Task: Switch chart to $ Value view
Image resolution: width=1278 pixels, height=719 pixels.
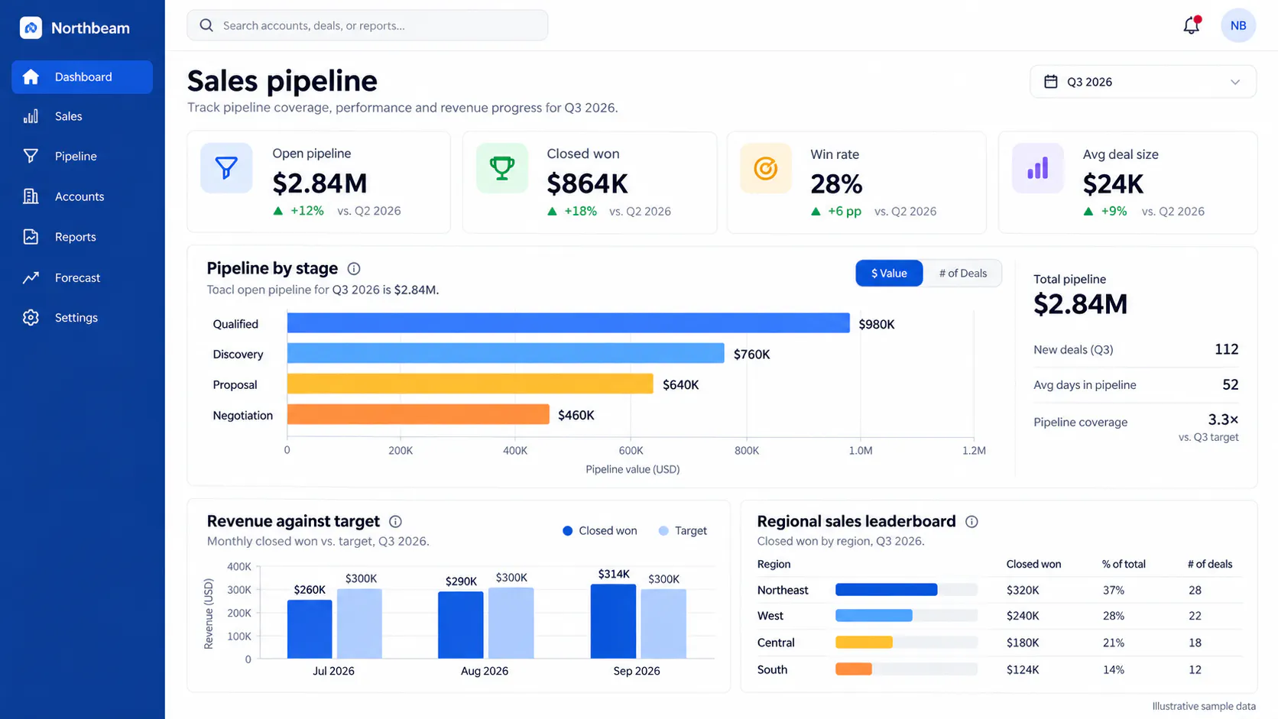Action: click(889, 274)
